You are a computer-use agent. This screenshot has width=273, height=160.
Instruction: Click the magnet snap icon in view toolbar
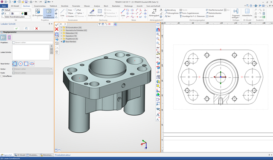click(x=158, y=30)
